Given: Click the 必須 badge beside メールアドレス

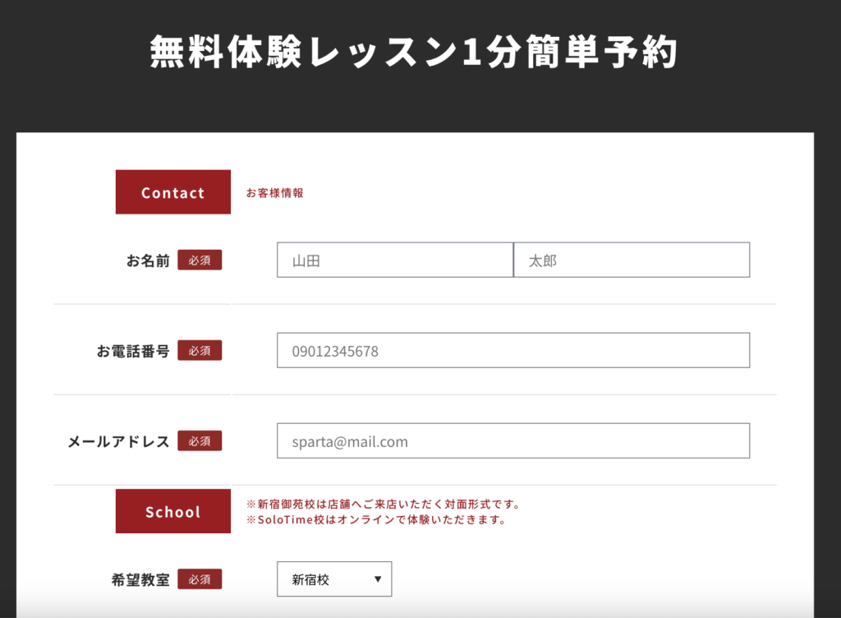Looking at the screenshot, I should click(200, 441).
